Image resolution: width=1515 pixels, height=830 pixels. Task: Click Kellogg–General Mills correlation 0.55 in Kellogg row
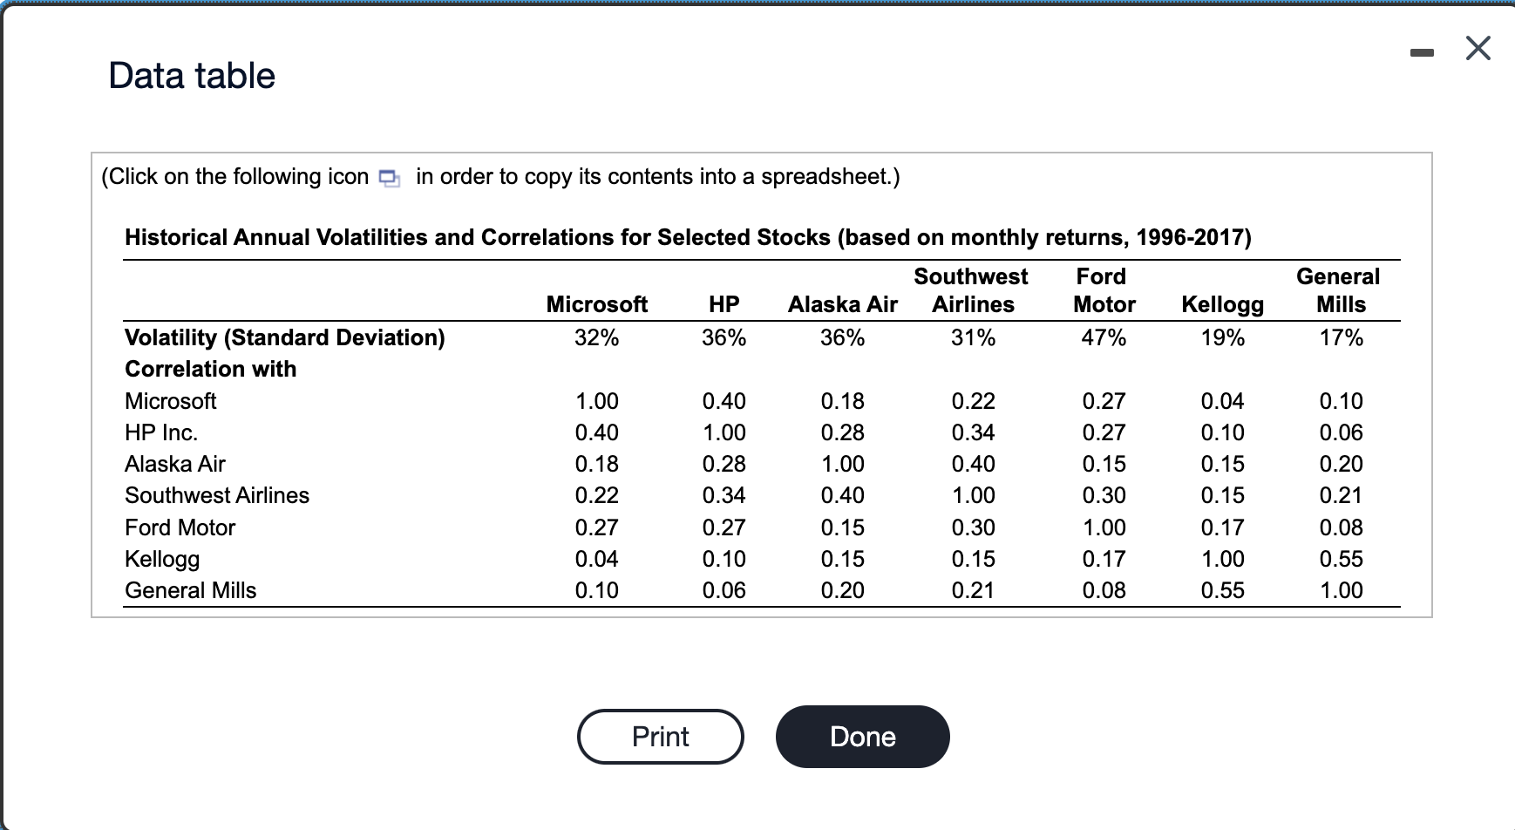click(x=1341, y=559)
